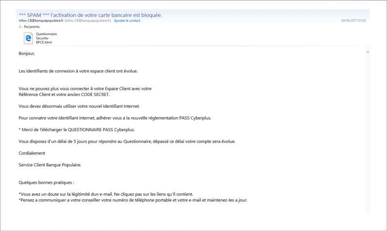The image size is (387, 231).
Task: Click the line starting 'Pour connatre votre Identifiant'
Action: 115,118
